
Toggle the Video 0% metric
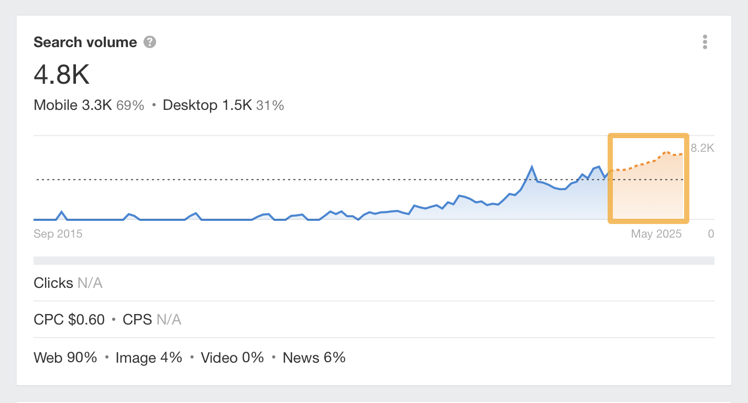pyautogui.click(x=232, y=357)
